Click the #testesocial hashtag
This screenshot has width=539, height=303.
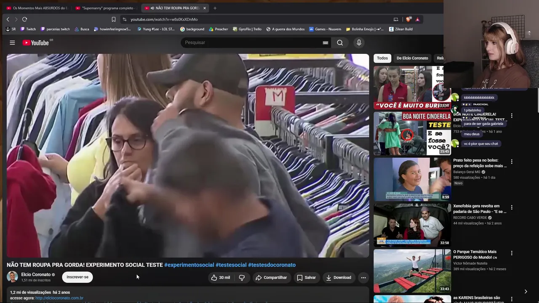pyautogui.click(x=231, y=265)
